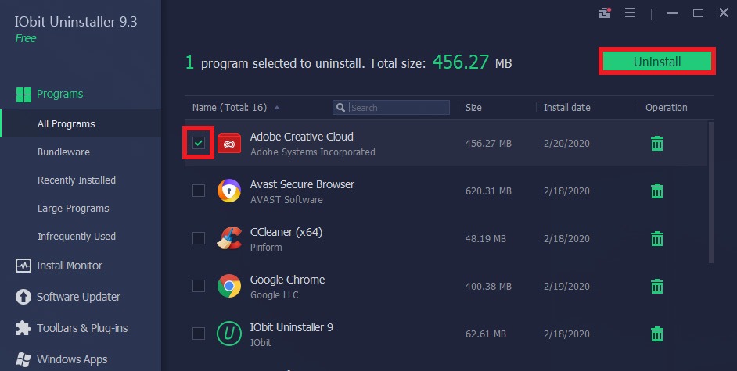Click the program list vertical scrollbar
Image resolution: width=737 pixels, height=371 pixels.
711,192
